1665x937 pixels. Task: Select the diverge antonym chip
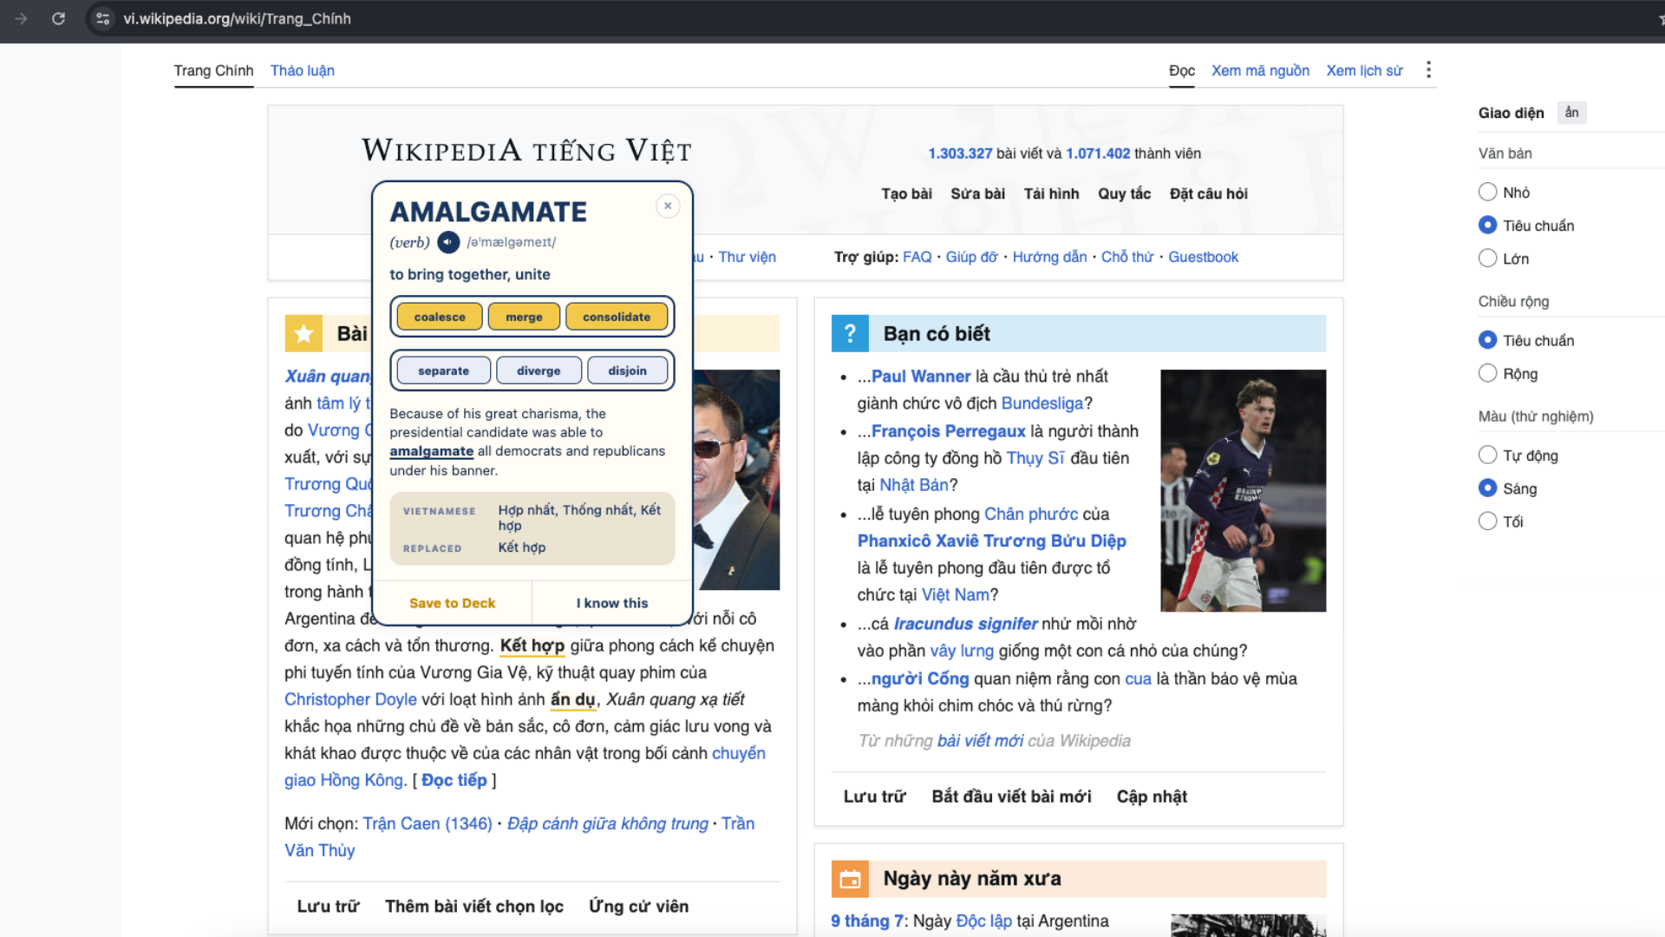point(539,370)
